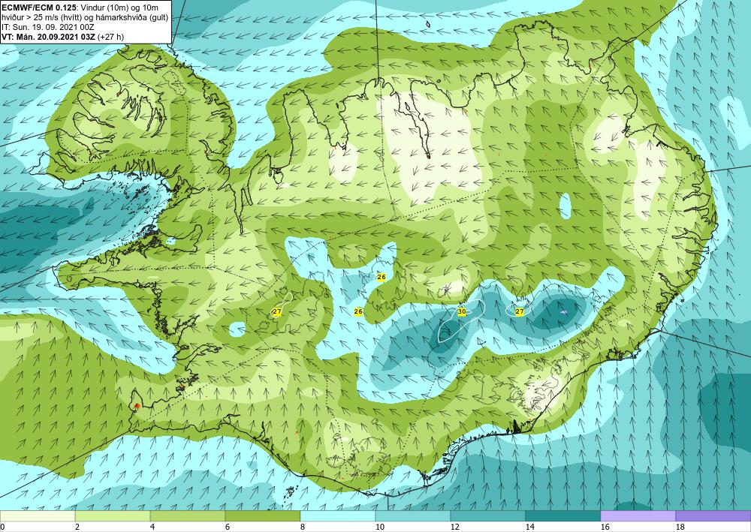
Task: Click the legend scale number 18
Action: (680, 527)
